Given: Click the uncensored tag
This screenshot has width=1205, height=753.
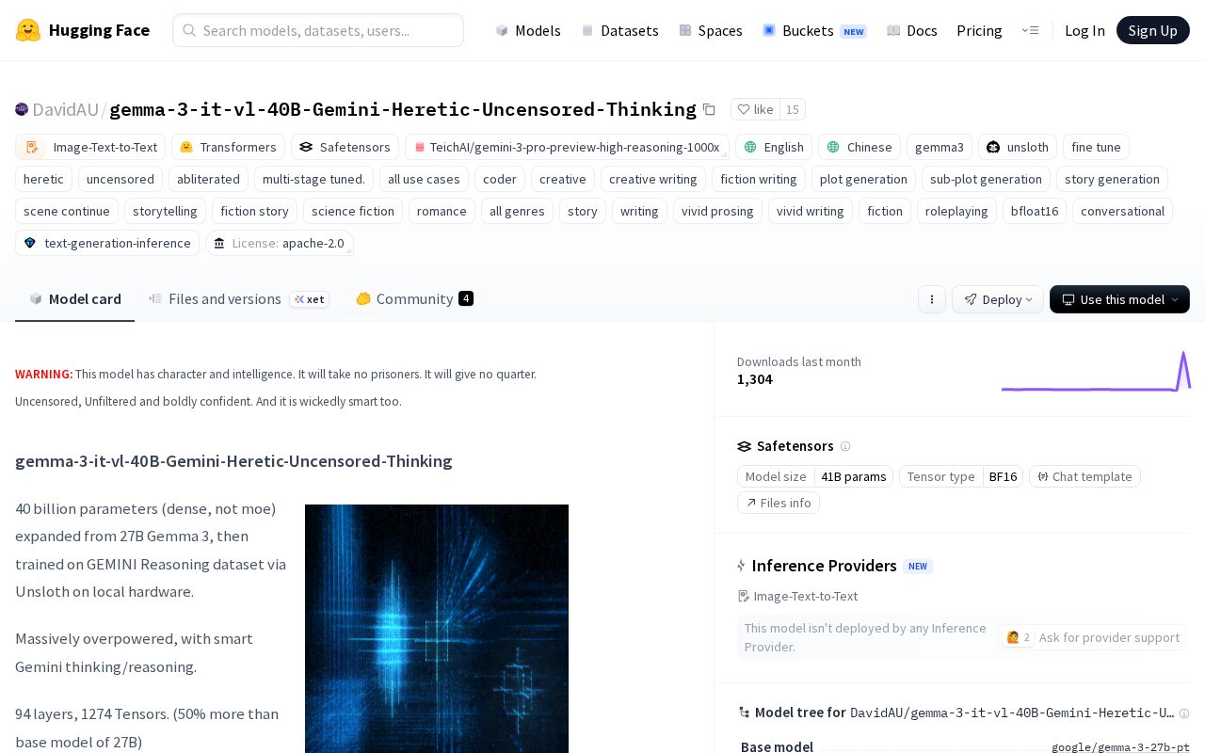Looking at the screenshot, I should point(120,179).
